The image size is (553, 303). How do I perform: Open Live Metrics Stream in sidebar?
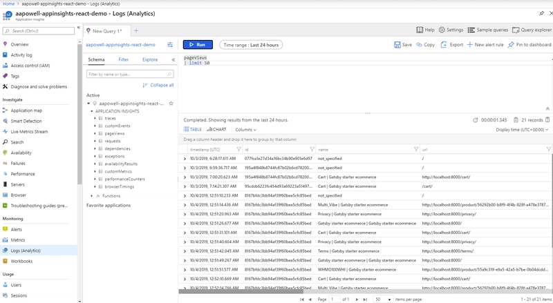29,131
